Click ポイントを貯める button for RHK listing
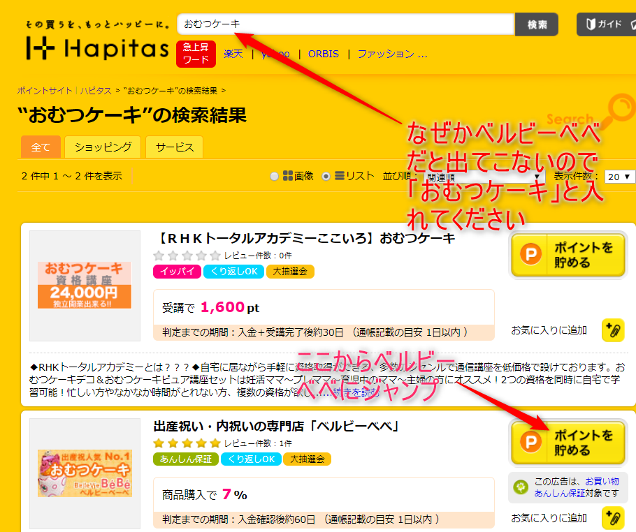This screenshot has width=636, height=532. pos(568,256)
